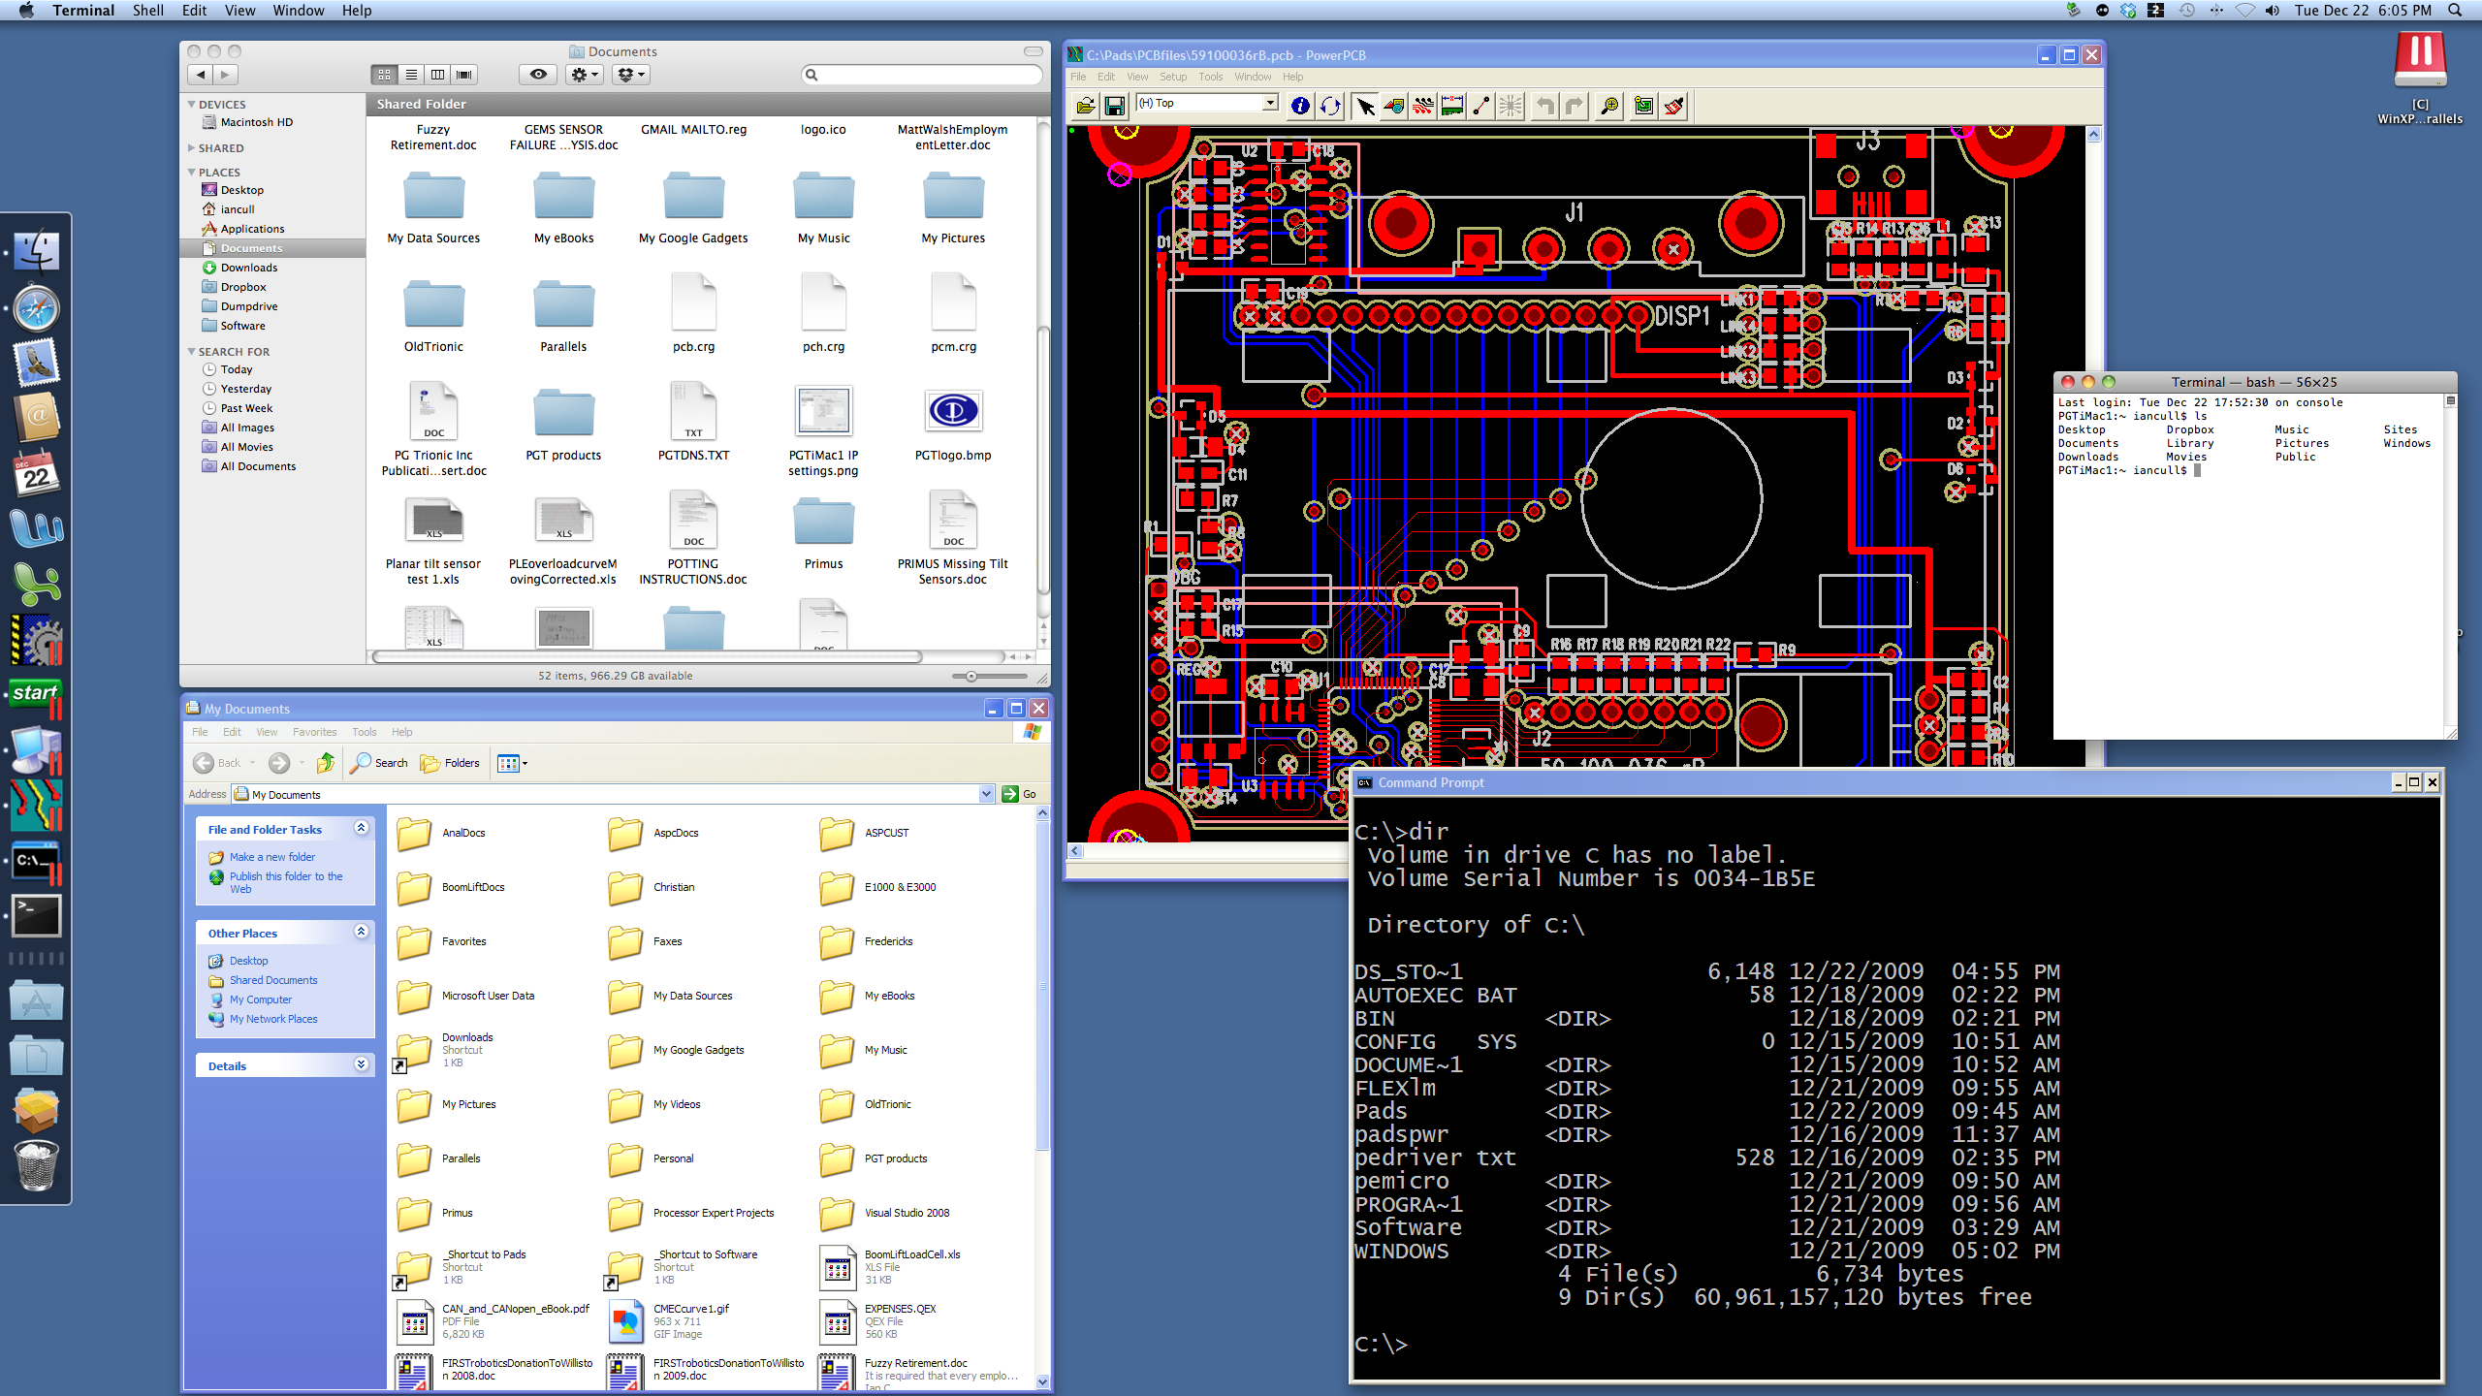Open the red routing traces toolbox icon
Image resolution: width=2482 pixels, height=1396 pixels.
click(1422, 106)
